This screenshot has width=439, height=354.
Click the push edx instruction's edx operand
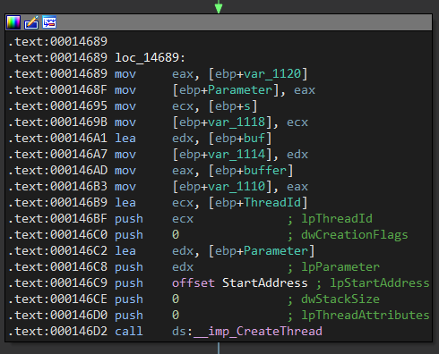point(183,266)
